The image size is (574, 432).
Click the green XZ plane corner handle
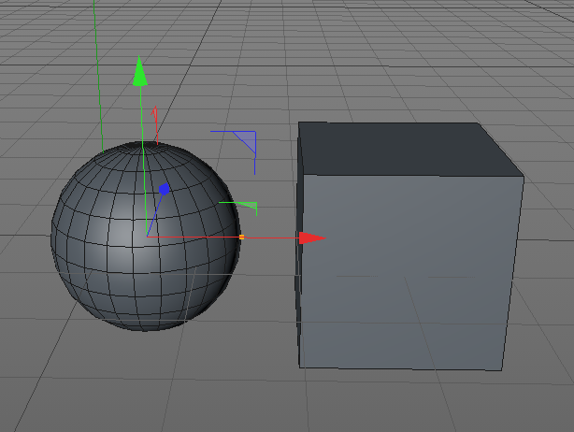[x=249, y=205]
